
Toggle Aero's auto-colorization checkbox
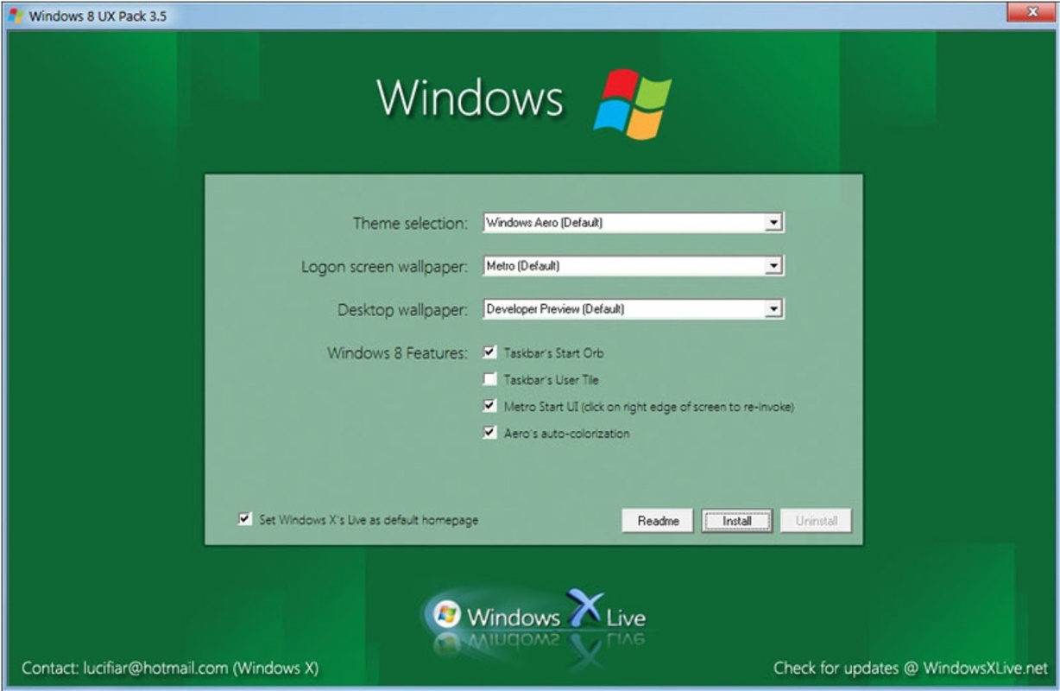point(490,433)
